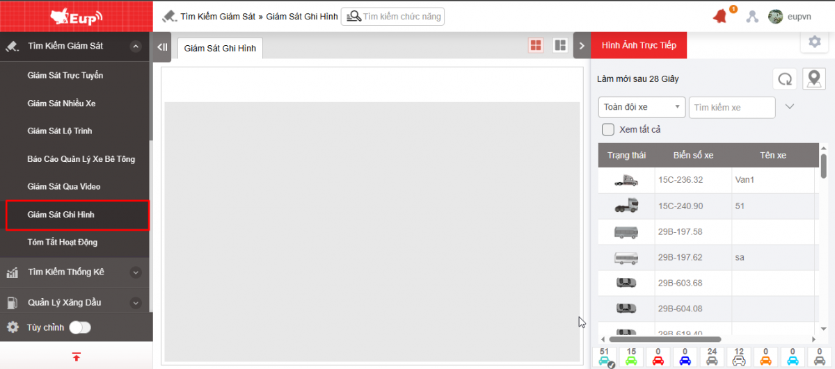Expand the Quản Lý Xăng Dầu section

(x=136, y=303)
